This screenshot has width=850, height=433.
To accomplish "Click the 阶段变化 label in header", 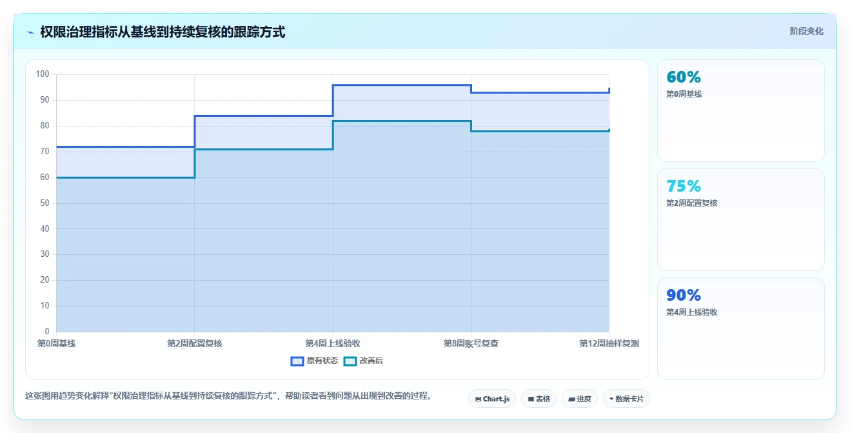I will coord(807,31).
